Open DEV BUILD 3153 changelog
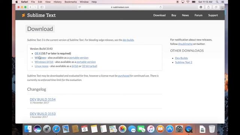This screenshot has width=240, height=135. [43, 114]
